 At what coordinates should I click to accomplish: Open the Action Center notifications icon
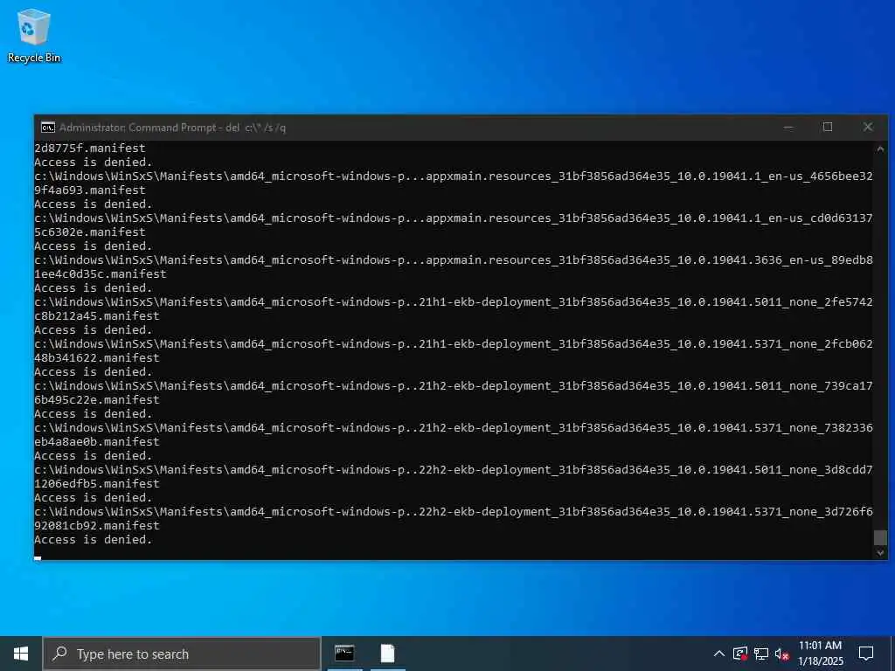(x=866, y=654)
